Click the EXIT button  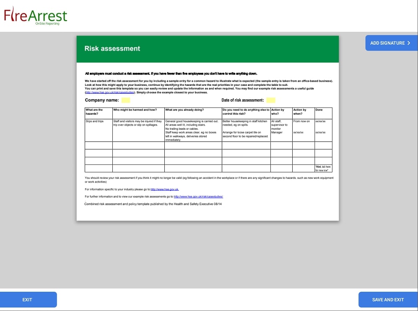(28, 300)
